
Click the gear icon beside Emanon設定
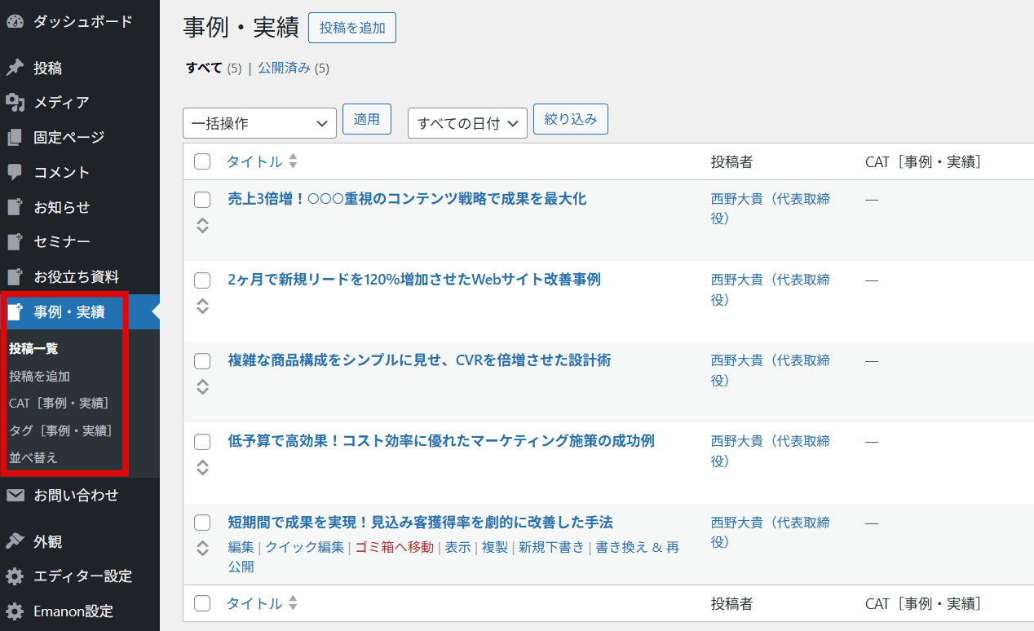pos(15,611)
